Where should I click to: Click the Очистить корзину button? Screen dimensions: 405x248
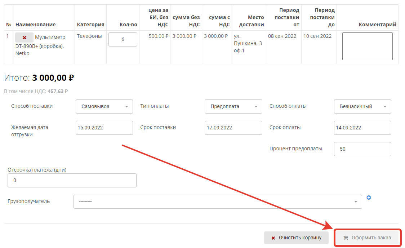click(x=296, y=238)
